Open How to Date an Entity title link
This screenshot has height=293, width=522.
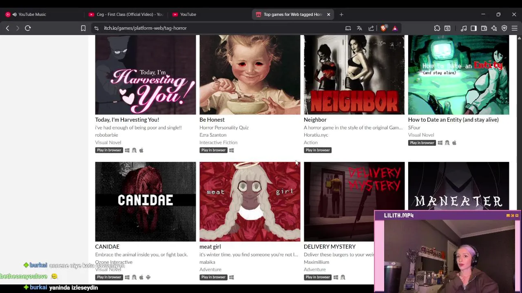(453, 120)
